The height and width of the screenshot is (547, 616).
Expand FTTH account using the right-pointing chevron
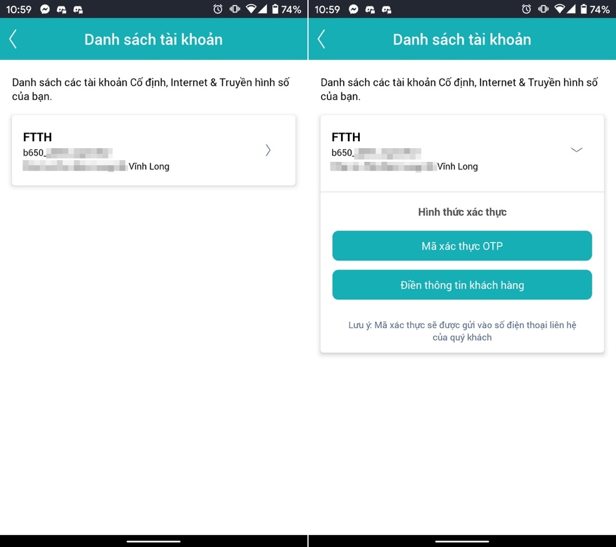268,150
